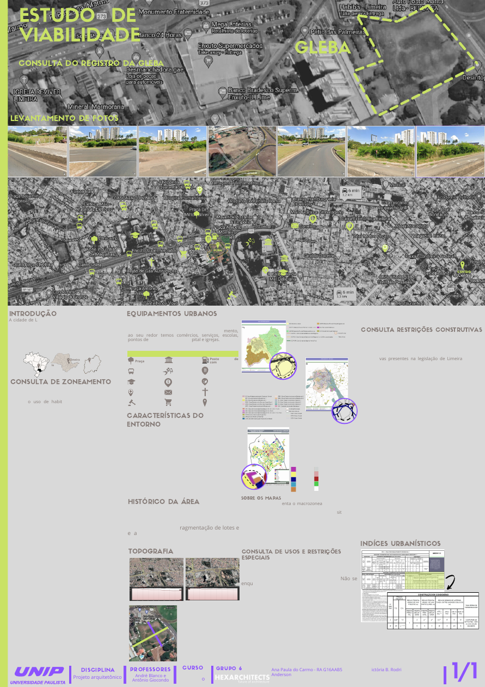Click the graduation cap school icon
Screen dimensions: 485x687
(x=131, y=382)
